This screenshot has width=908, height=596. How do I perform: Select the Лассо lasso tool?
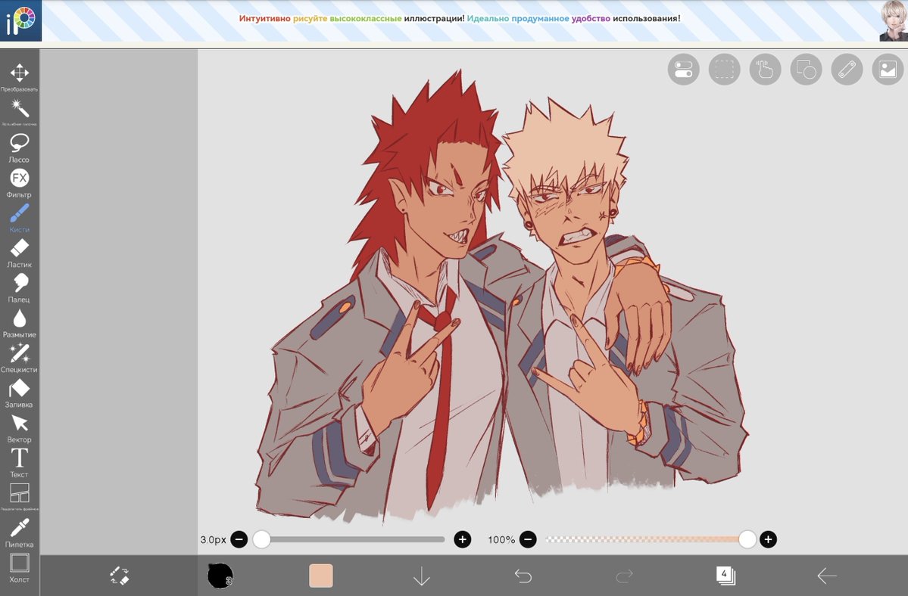[19, 147]
